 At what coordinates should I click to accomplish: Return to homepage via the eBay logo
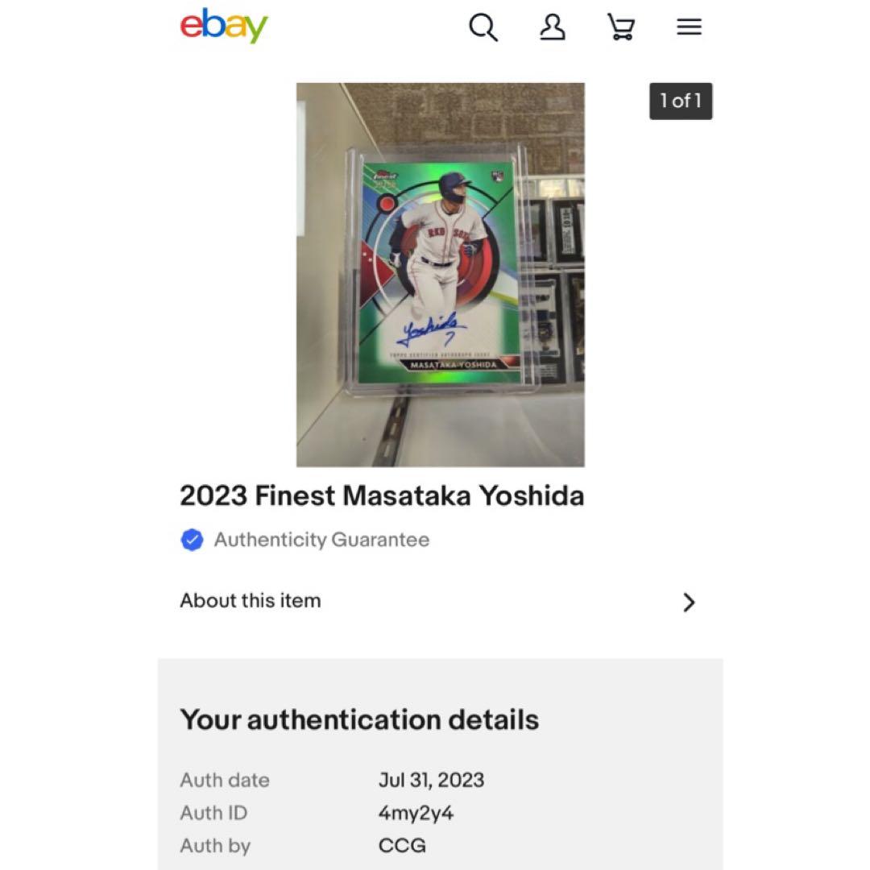[x=222, y=25]
